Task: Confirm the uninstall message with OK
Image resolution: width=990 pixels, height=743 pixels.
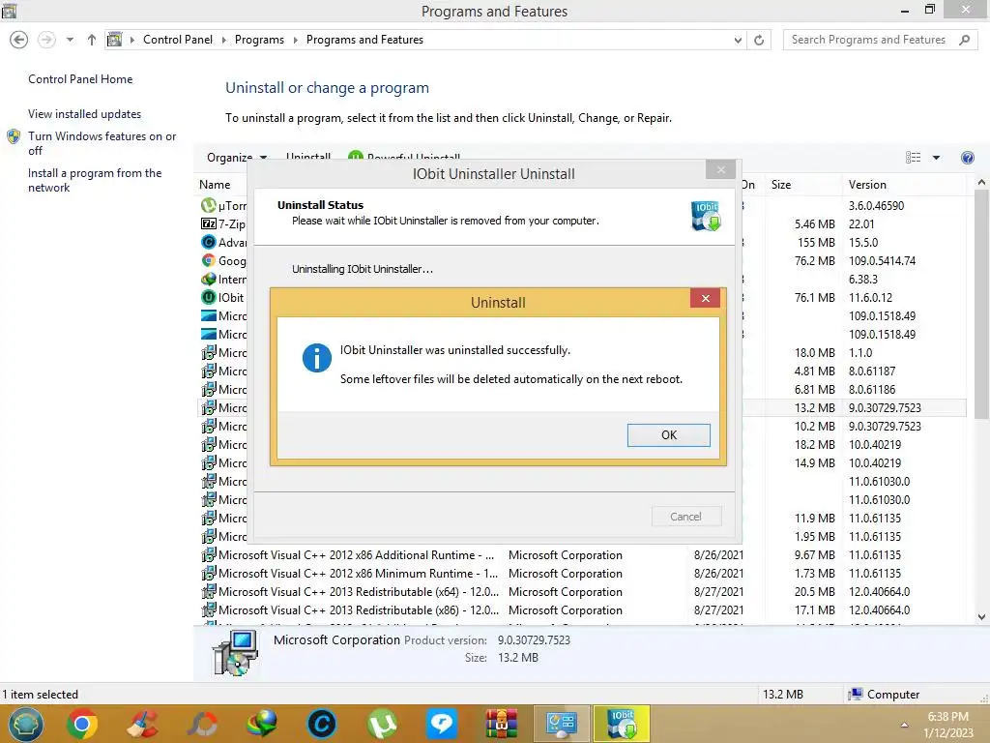Action: tap(669, 434)
